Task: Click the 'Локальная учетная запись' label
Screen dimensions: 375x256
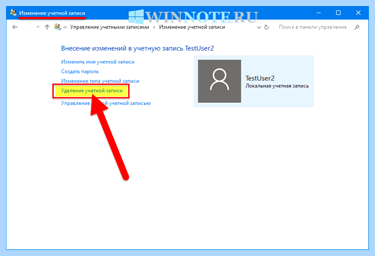Action: 277,86
